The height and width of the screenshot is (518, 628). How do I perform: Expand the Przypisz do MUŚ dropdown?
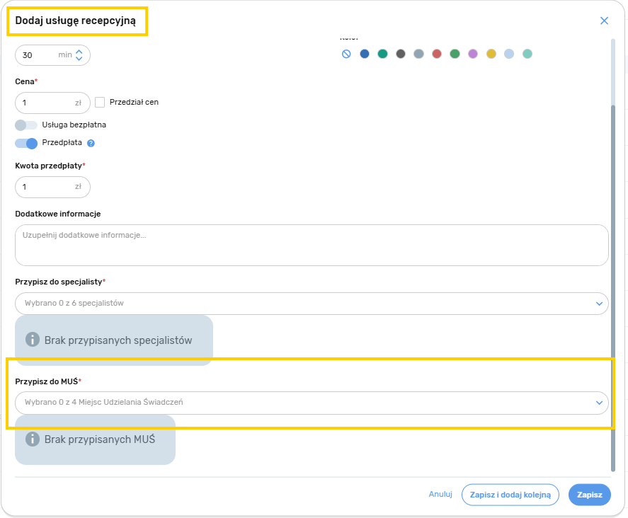(312, 403)
